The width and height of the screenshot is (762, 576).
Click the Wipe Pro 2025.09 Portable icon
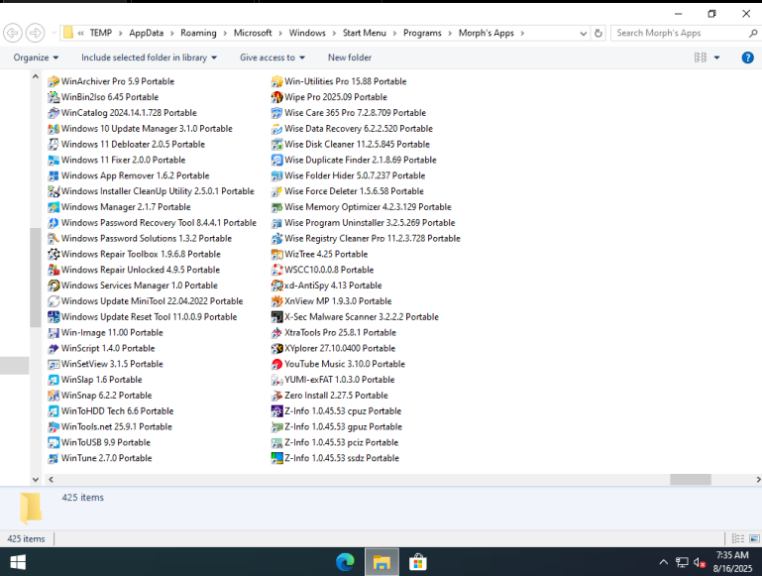click(x=277, y=97)
